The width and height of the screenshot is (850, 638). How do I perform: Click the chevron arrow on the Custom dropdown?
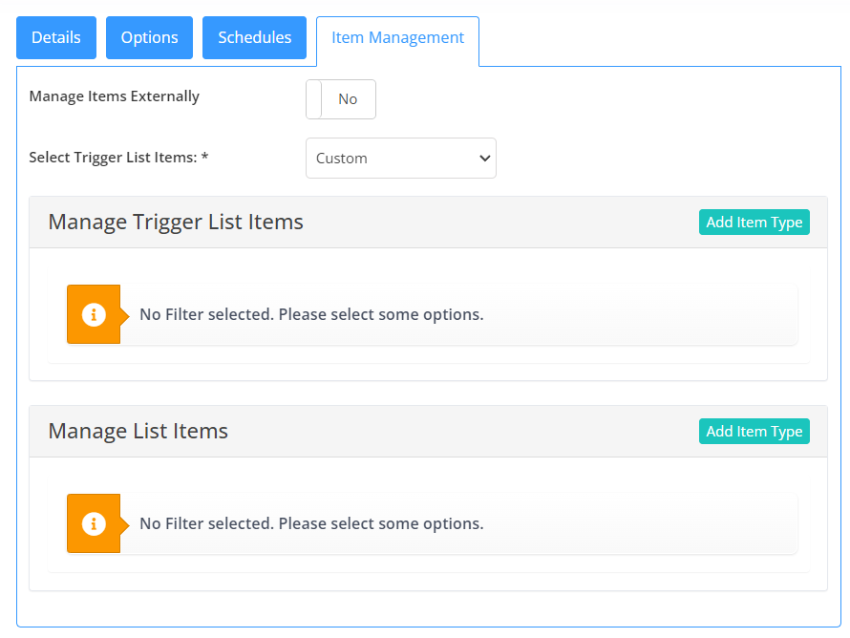pos(484,159)
